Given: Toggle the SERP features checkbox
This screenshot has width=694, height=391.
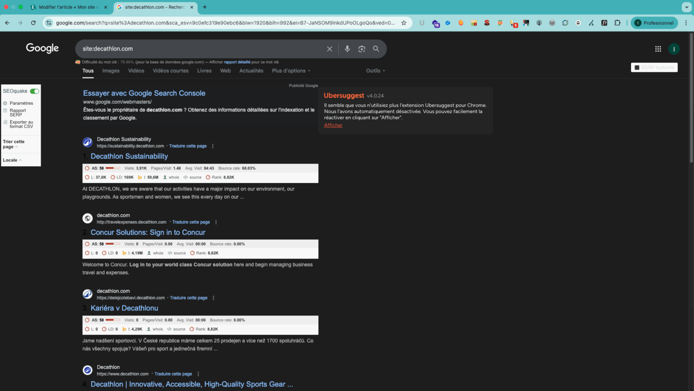Looking at the screenshot, I should click(637, 68).
